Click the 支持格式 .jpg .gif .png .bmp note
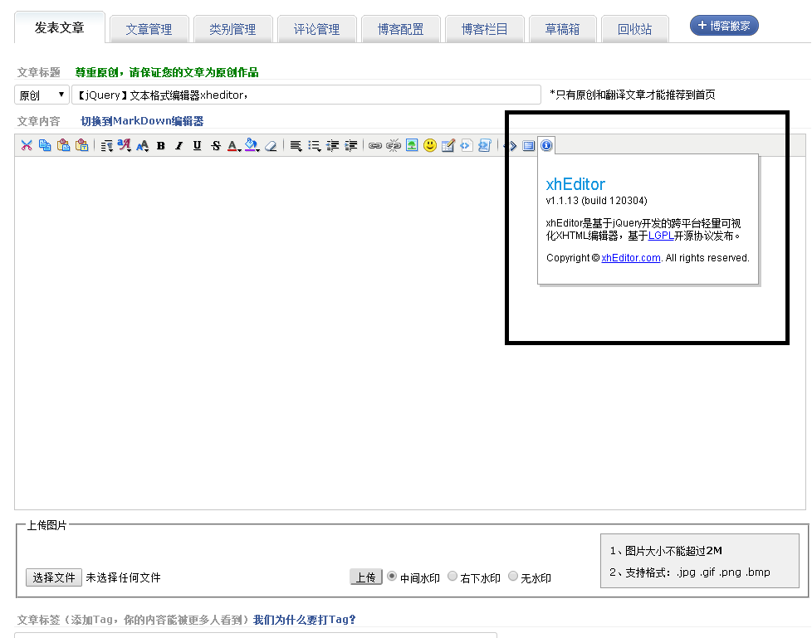This screenshot has height=638, width=812. point(690,572)
